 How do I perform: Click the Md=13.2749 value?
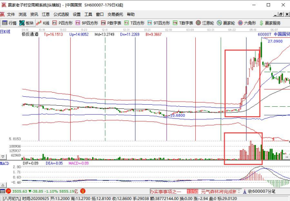point(105,35)
